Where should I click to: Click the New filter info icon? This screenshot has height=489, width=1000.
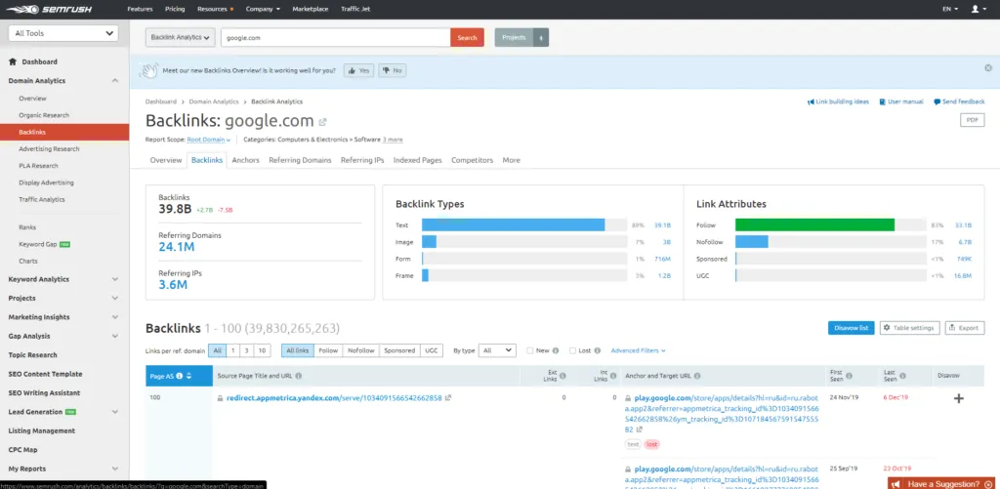pos(556,350)
